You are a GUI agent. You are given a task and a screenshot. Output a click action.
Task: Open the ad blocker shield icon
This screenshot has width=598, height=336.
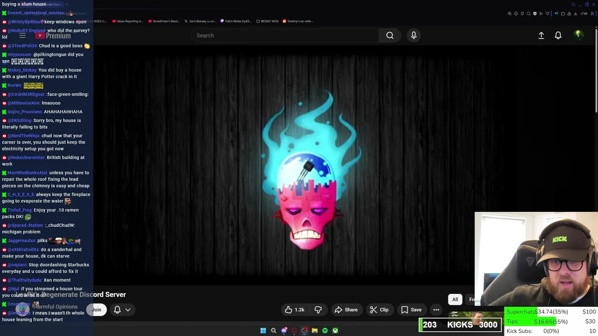[x=535, y=14]
